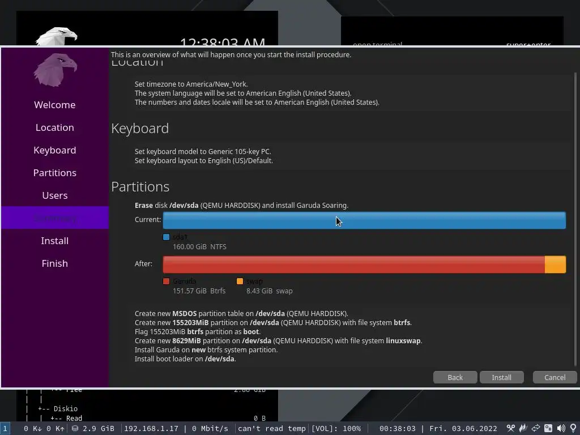Click the orange swap segment in After bar
The image size is (580, 435).
pyautogui.click(x=555, y=265)
